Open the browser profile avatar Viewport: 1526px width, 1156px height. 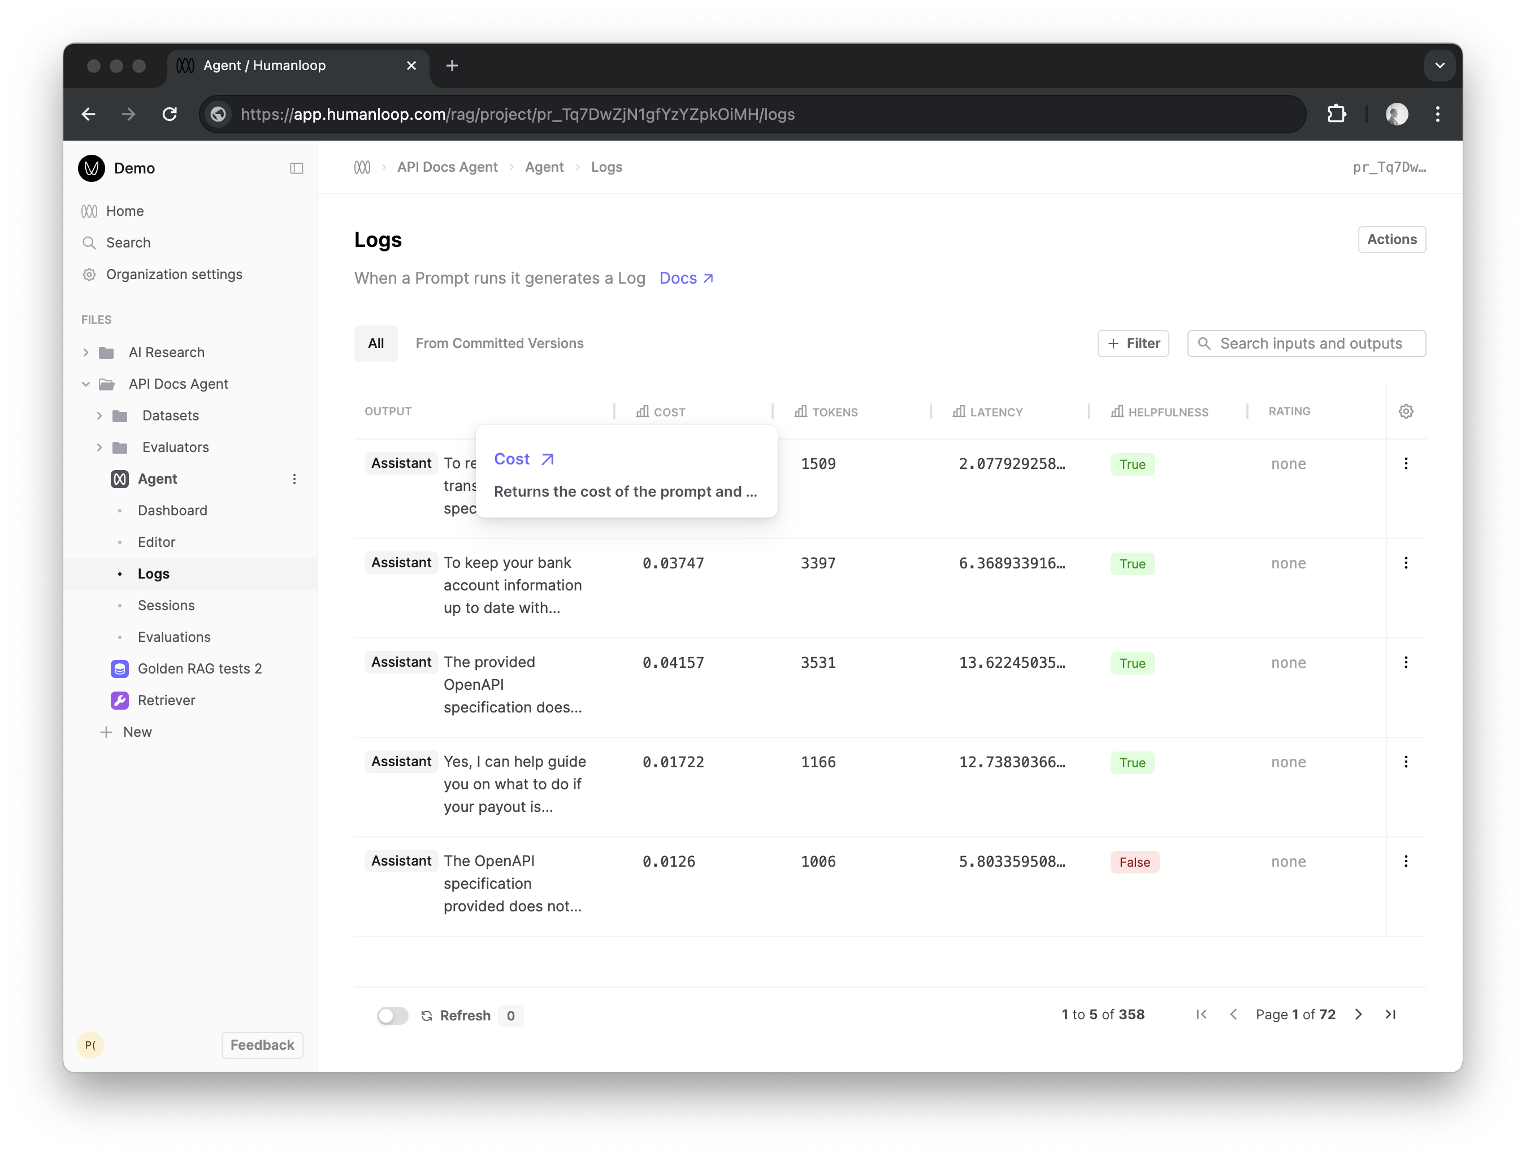pos(1397,114)
